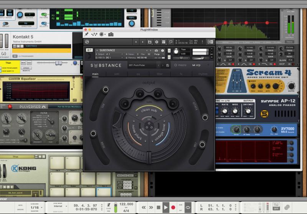Screen dimensions: 307x214
Task: Open the macro view in Substance
Action: (180, 65)
